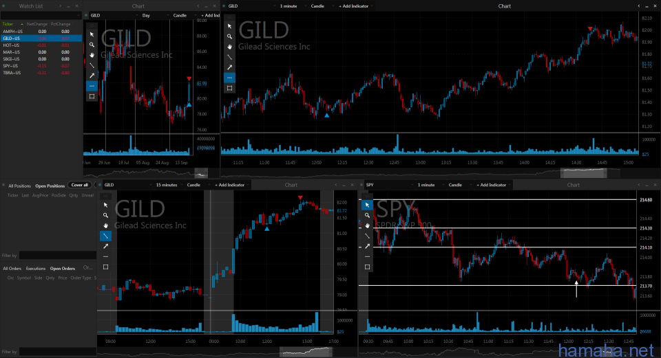
Task: Select arrow drawing tool in SPY chart
Action: point(367,246)
